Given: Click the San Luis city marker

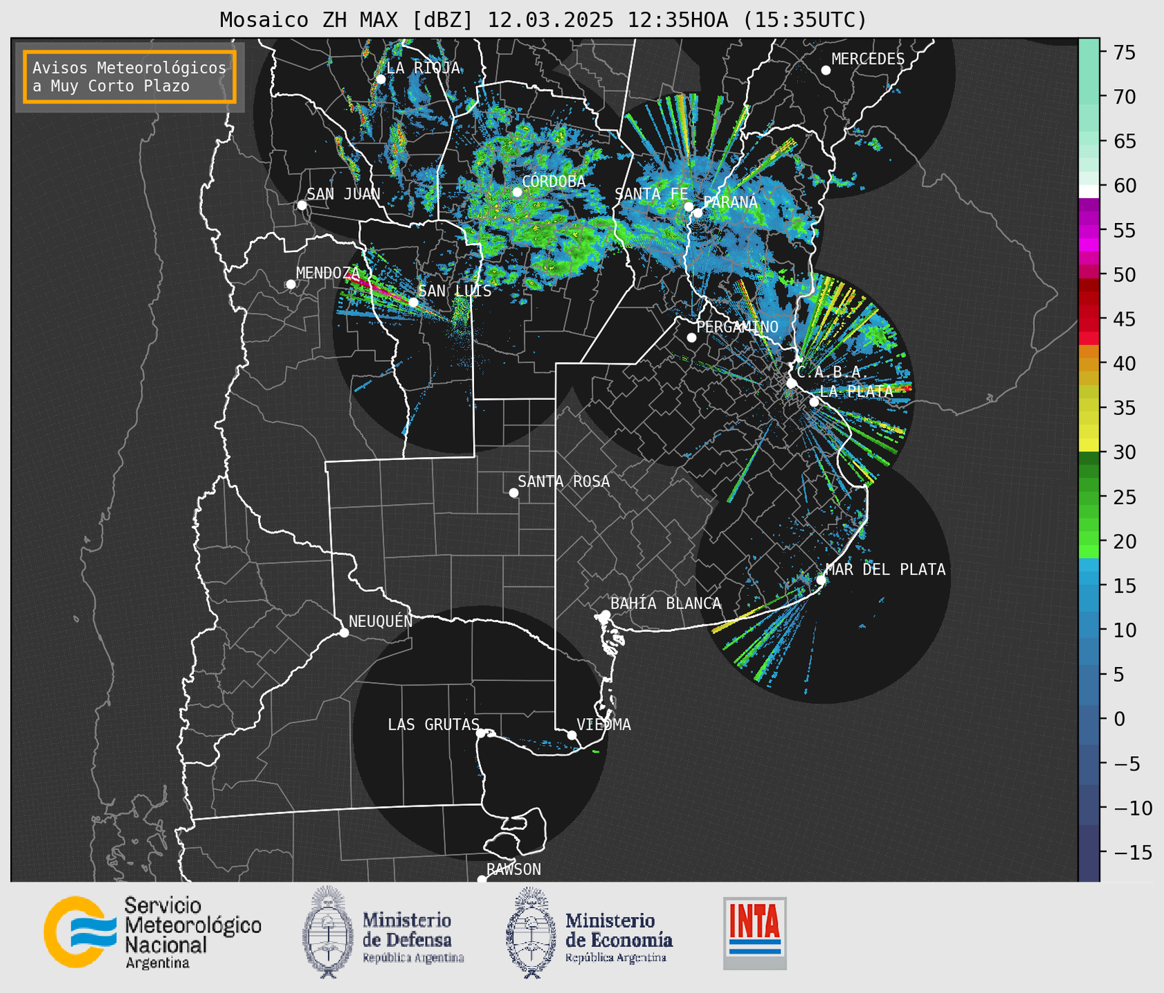Looking at the screenshot, I should coord(413,302).
